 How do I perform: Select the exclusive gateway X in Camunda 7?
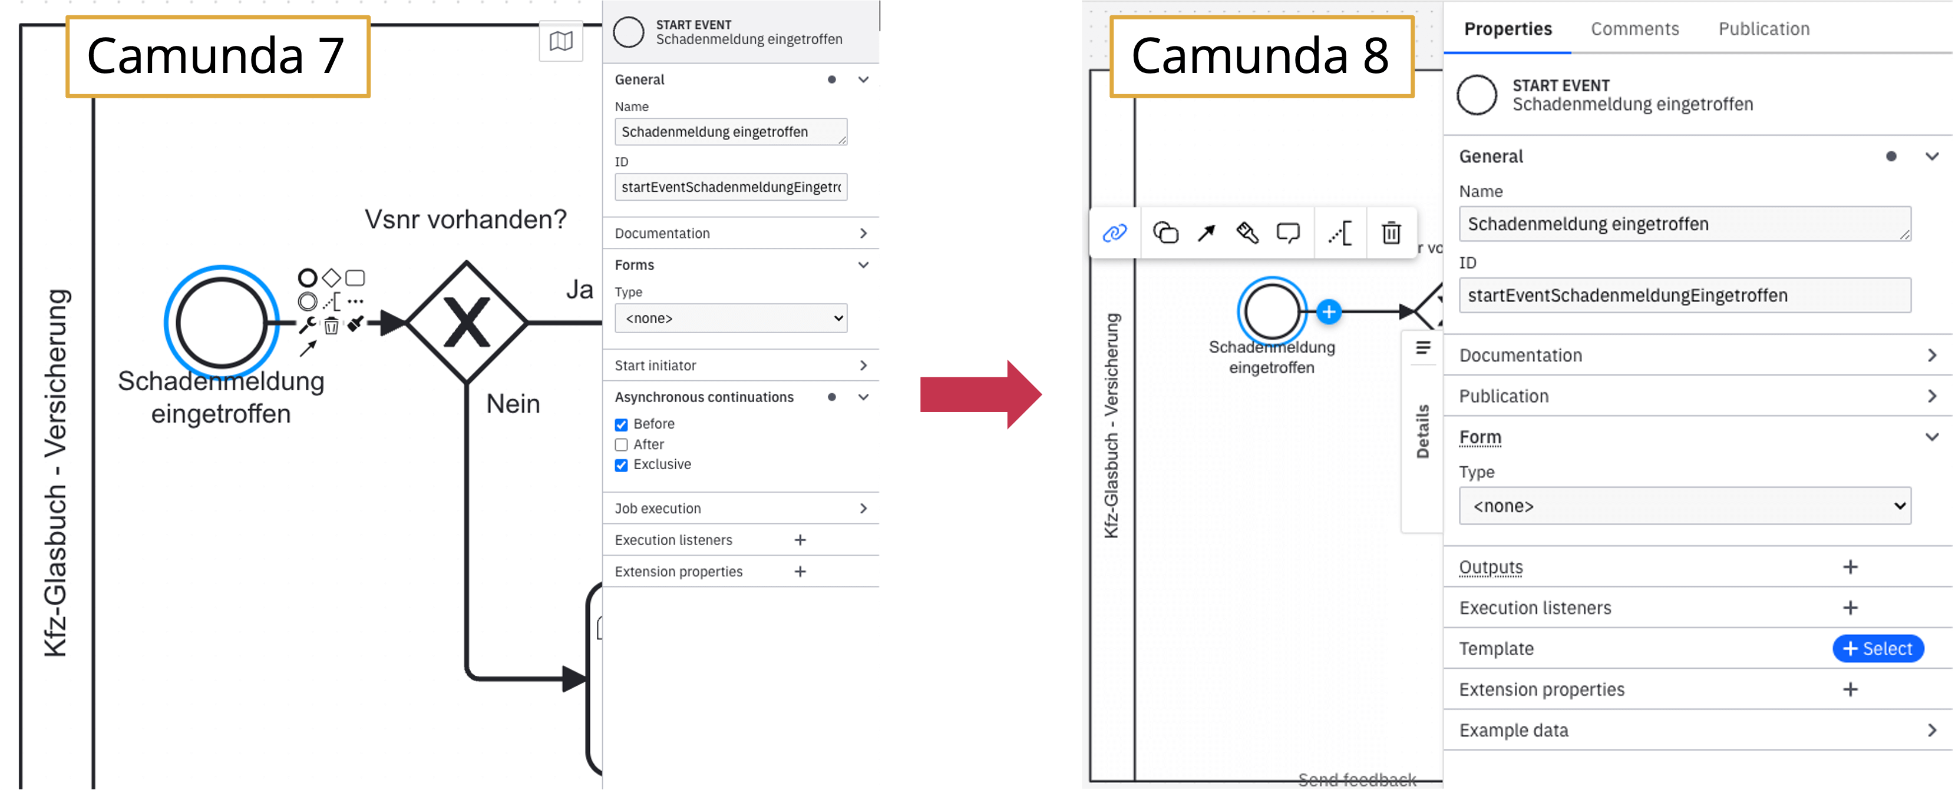pos(467,322)
